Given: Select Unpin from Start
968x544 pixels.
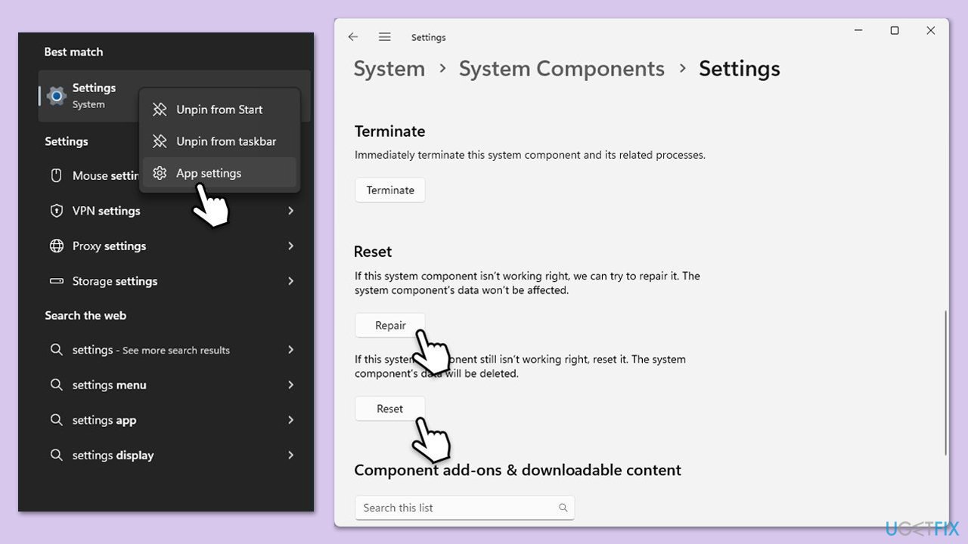Looking at the screenshot, I should pyautogui.click(x=219, y=110).
